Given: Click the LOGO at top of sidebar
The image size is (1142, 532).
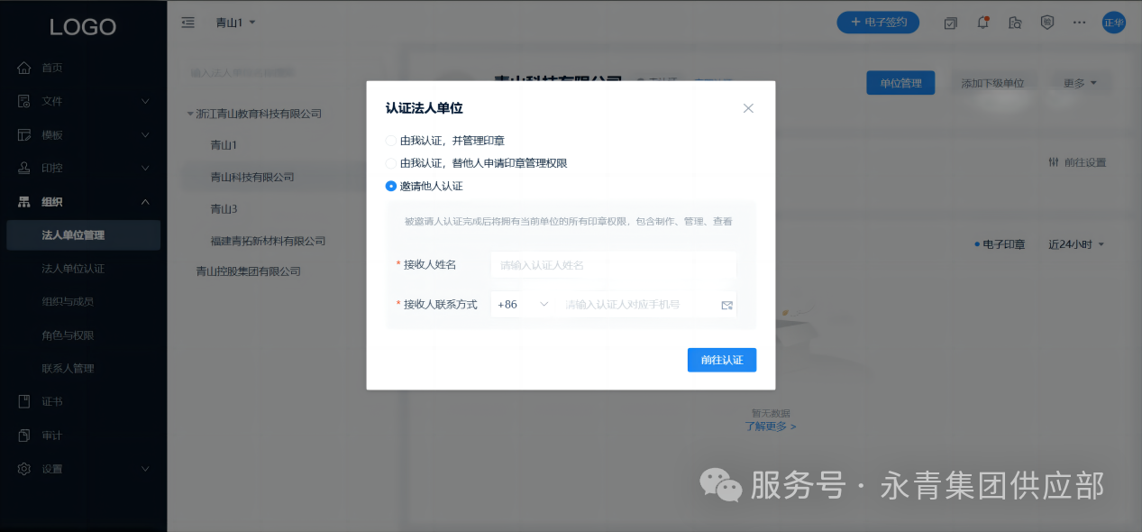Looking at the screenshot, I should (x=83, y=27).
